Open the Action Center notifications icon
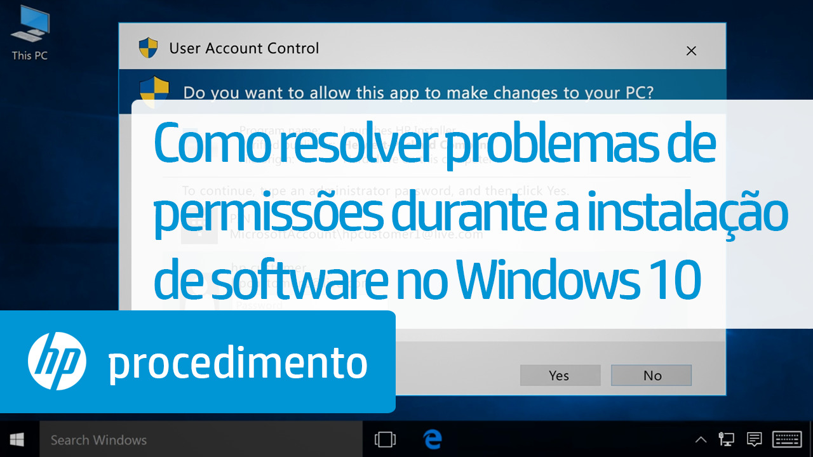Image resolution: width=813 pixels, height=457 pixels. (754, 439)
